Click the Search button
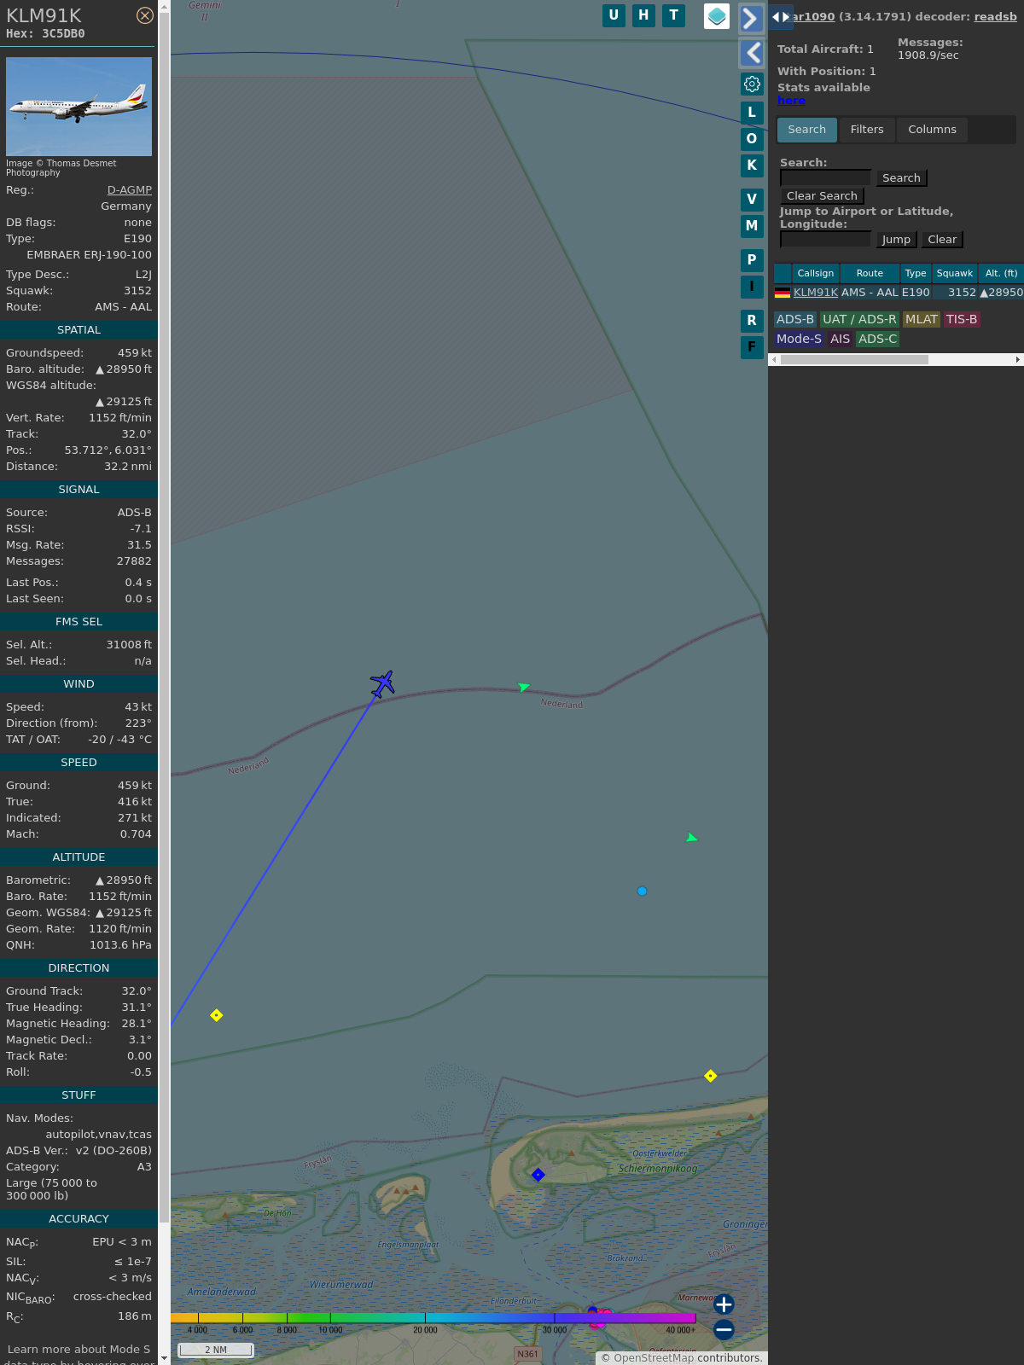The image size is (1024, 1365). pos(901,177)
